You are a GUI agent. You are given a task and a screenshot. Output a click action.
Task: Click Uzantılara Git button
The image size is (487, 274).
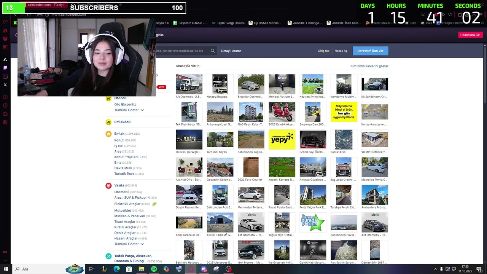pos(470,35)
